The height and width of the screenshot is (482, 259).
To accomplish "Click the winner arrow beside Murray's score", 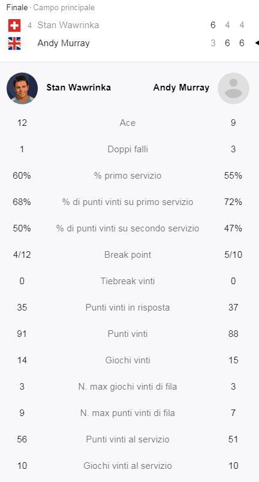I will pyautogui.click(x=257, y=43).
